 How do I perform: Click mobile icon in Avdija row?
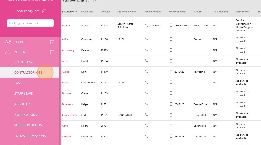[171, 72]
